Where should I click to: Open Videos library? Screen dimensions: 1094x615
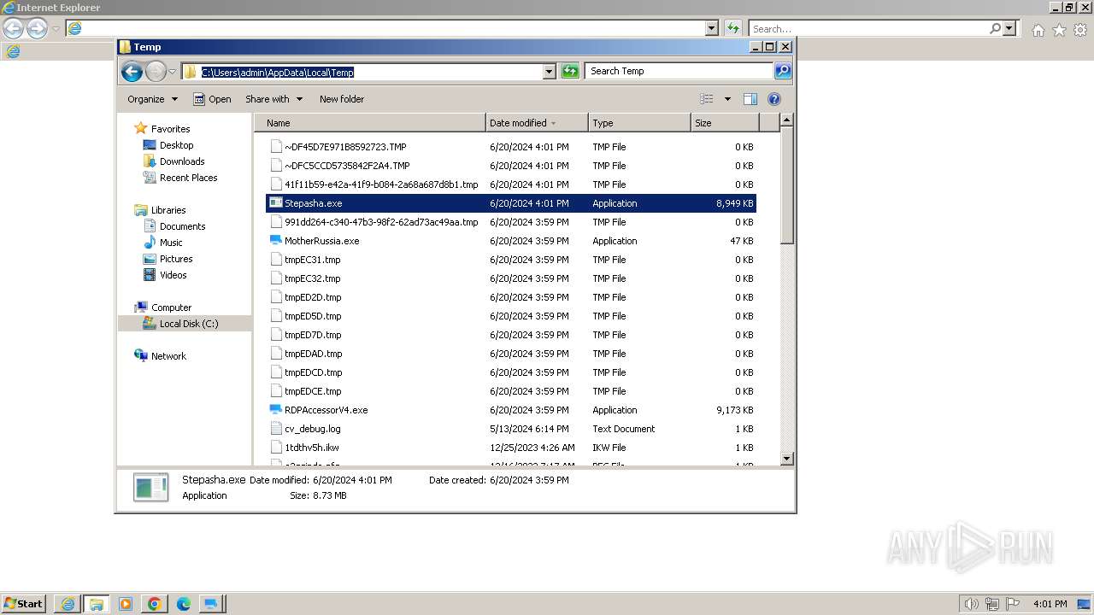173,275
